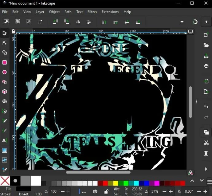Toggle guides lock at ruler corner
The image size is (212, 196).
pyautogui.click(x=13, y=31)
